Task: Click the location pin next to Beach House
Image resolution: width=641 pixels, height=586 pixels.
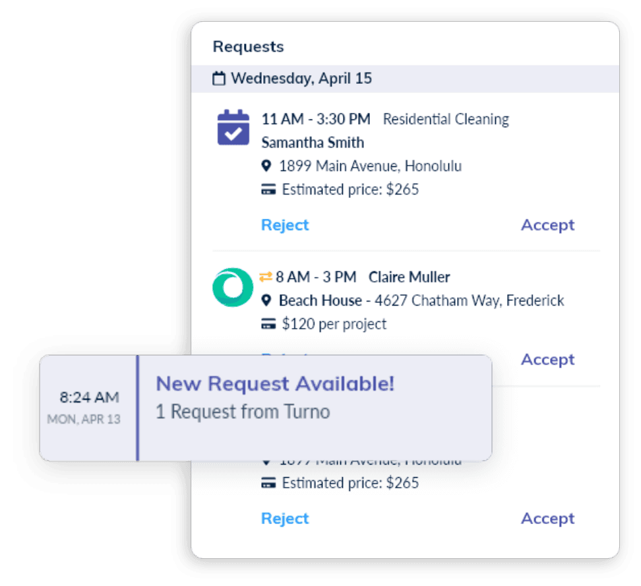Action: point(266,301)
